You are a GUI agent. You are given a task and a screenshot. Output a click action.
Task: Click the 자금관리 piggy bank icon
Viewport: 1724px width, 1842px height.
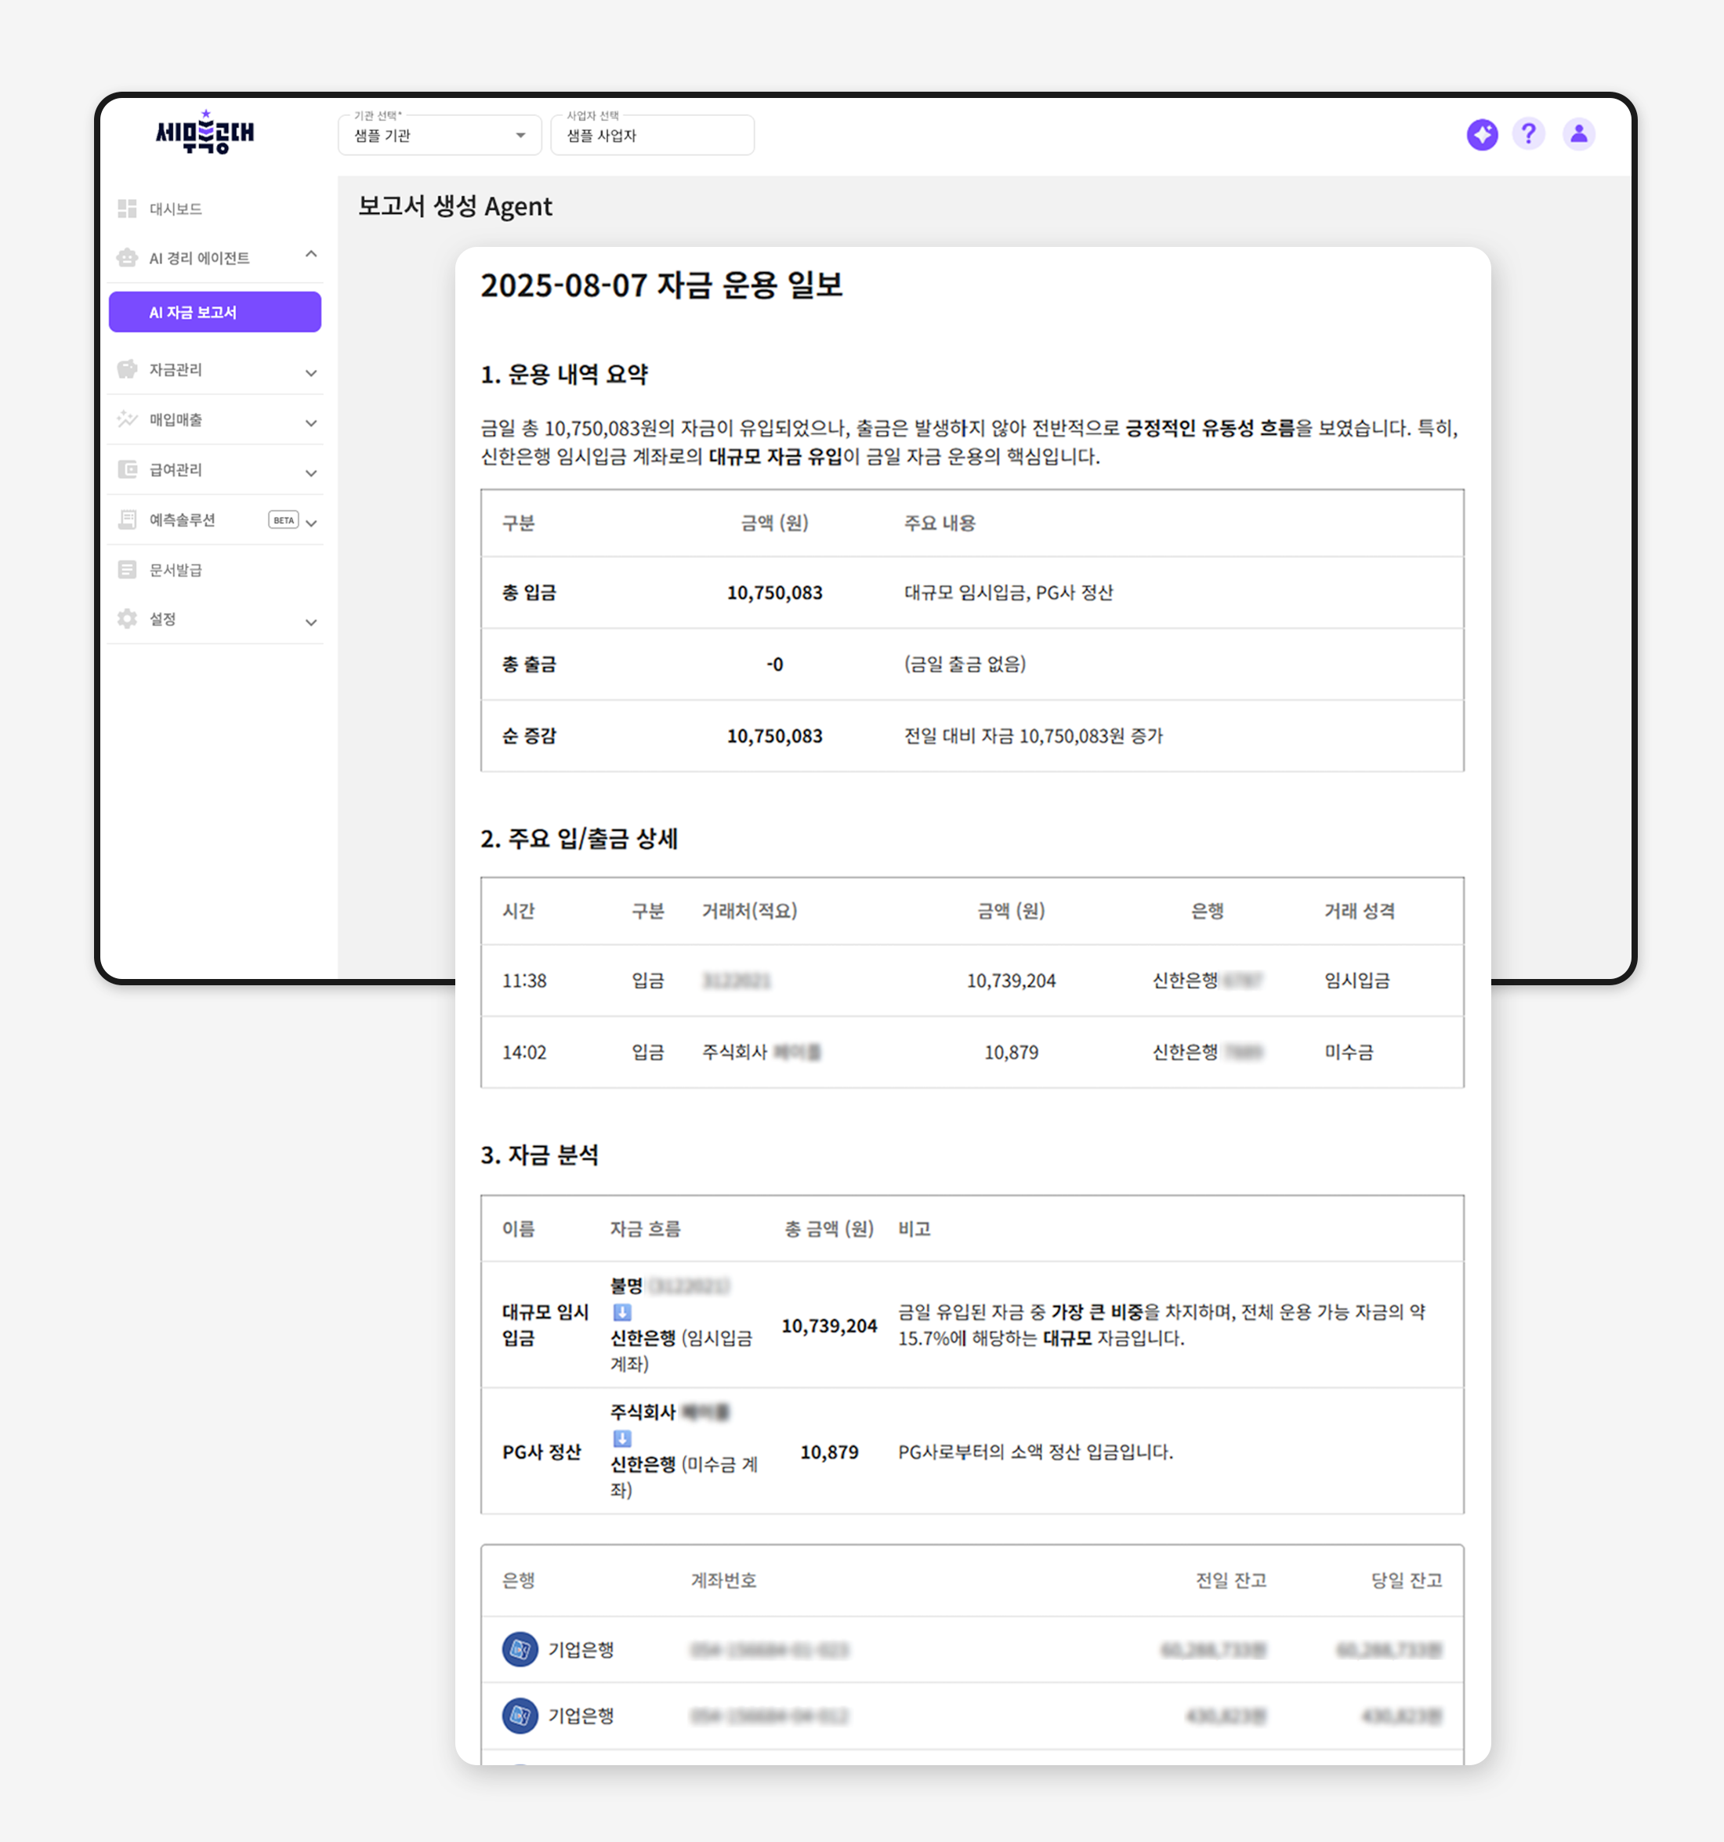[127, 368]
